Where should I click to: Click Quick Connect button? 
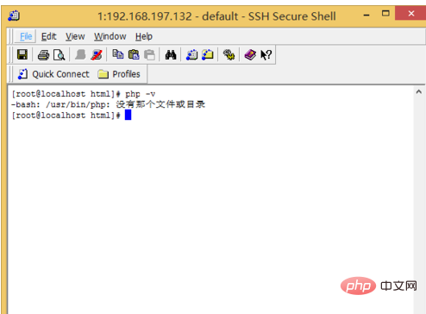(53, 74)
